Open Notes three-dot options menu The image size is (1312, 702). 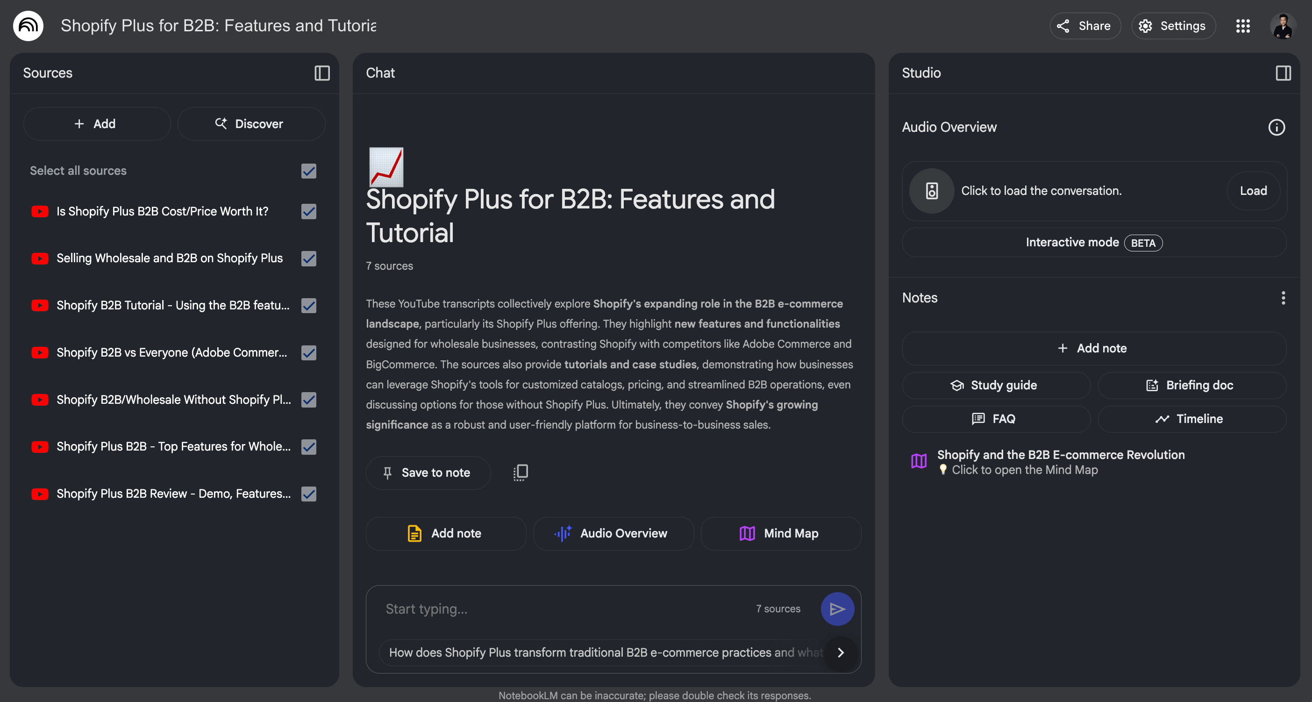point(1283,298)
